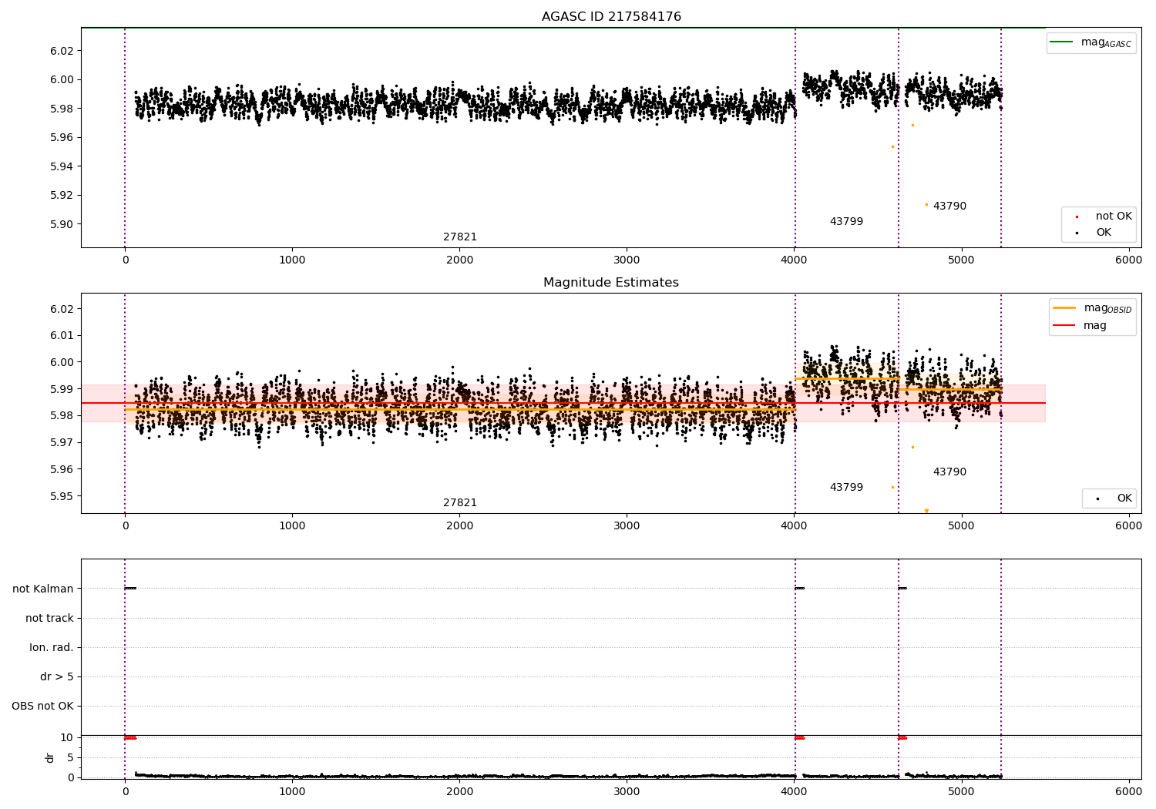Click obsid label 43799 in Magnitude Estimates plot
This screenshot has height=809, width=1156.
(846, 488)
